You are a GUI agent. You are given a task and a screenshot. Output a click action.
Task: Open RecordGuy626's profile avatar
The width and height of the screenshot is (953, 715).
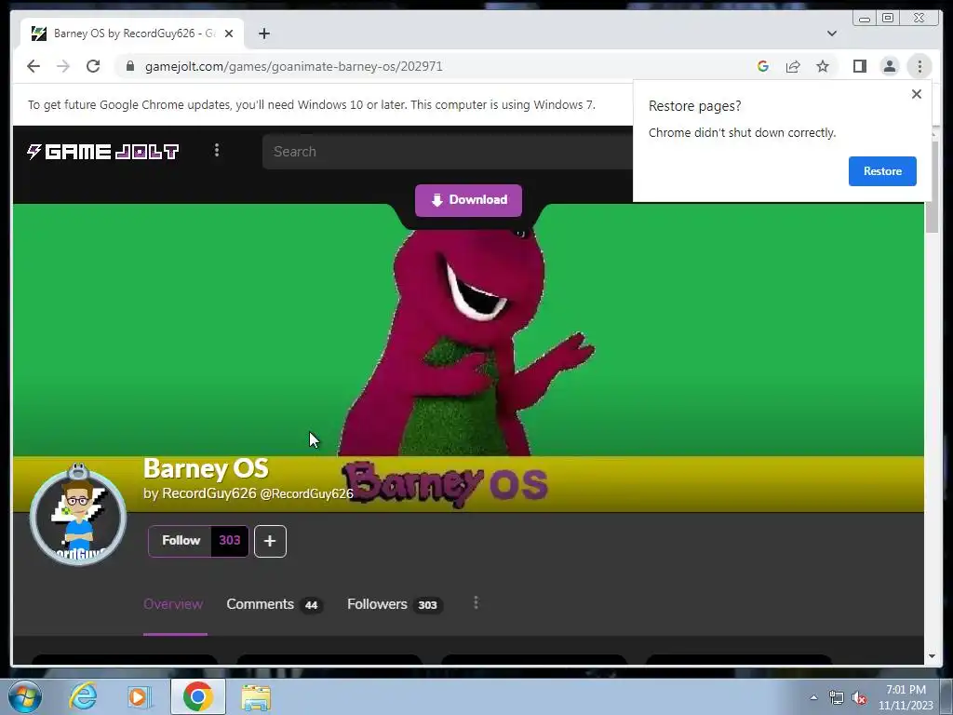coord(78,517)
